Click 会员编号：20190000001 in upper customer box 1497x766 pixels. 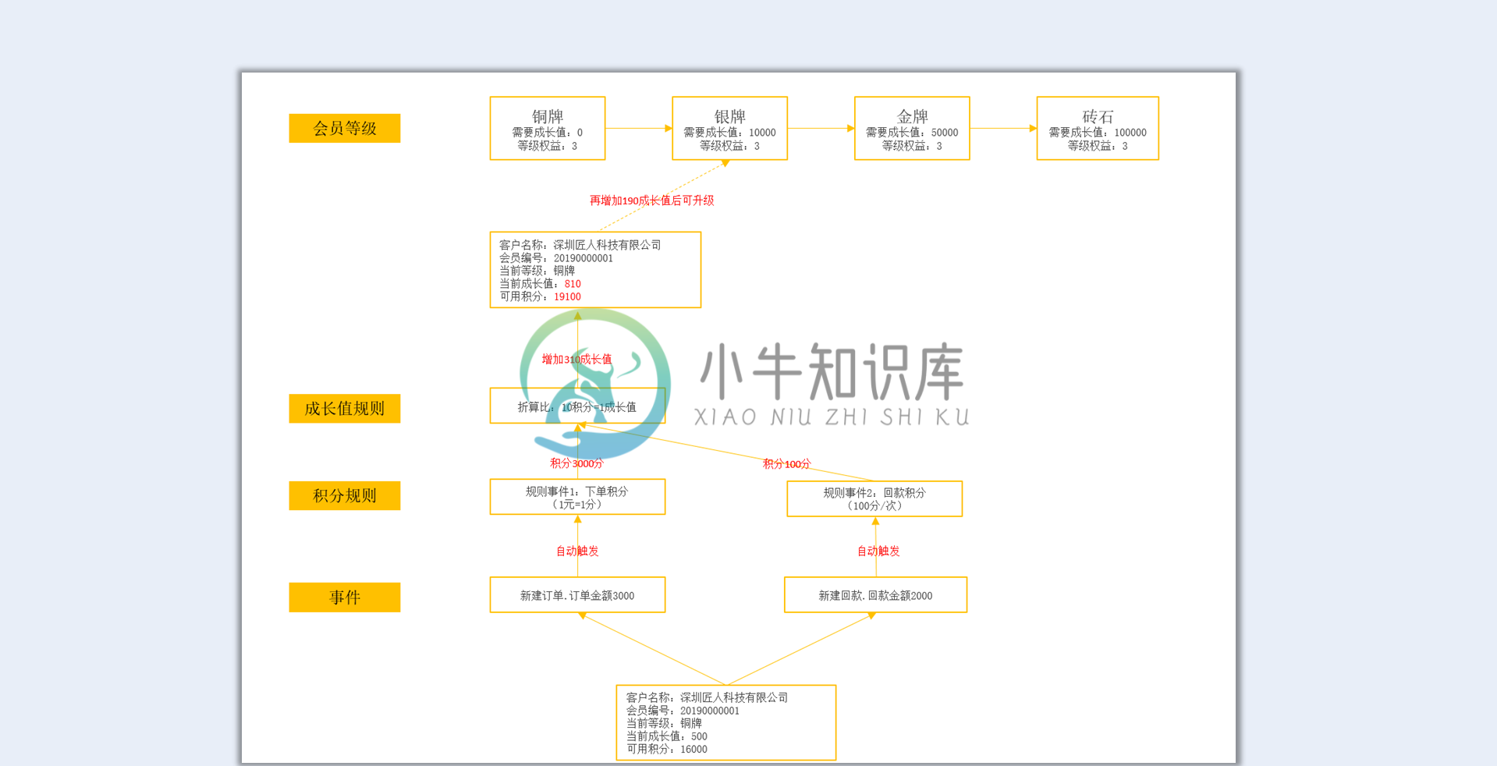point(556,258)
